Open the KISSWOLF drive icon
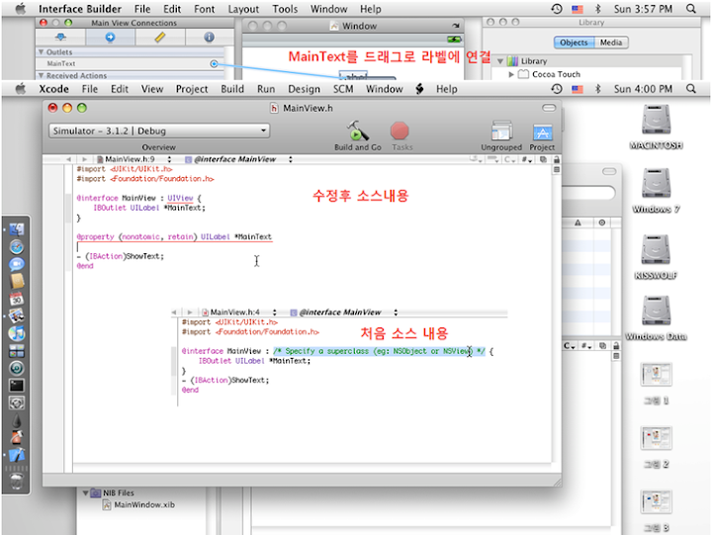 coord(656,249)
